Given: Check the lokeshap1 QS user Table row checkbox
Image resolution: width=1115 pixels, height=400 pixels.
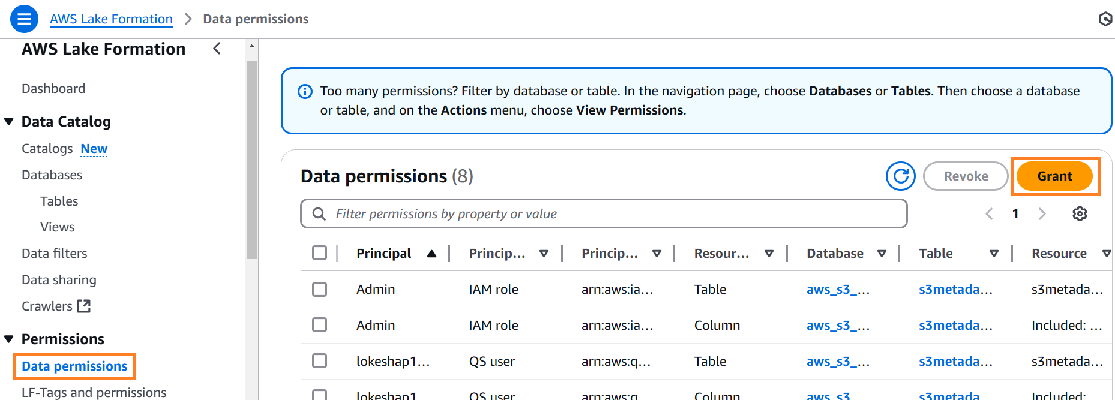Looking at the screenshot, I should [319, 361].
